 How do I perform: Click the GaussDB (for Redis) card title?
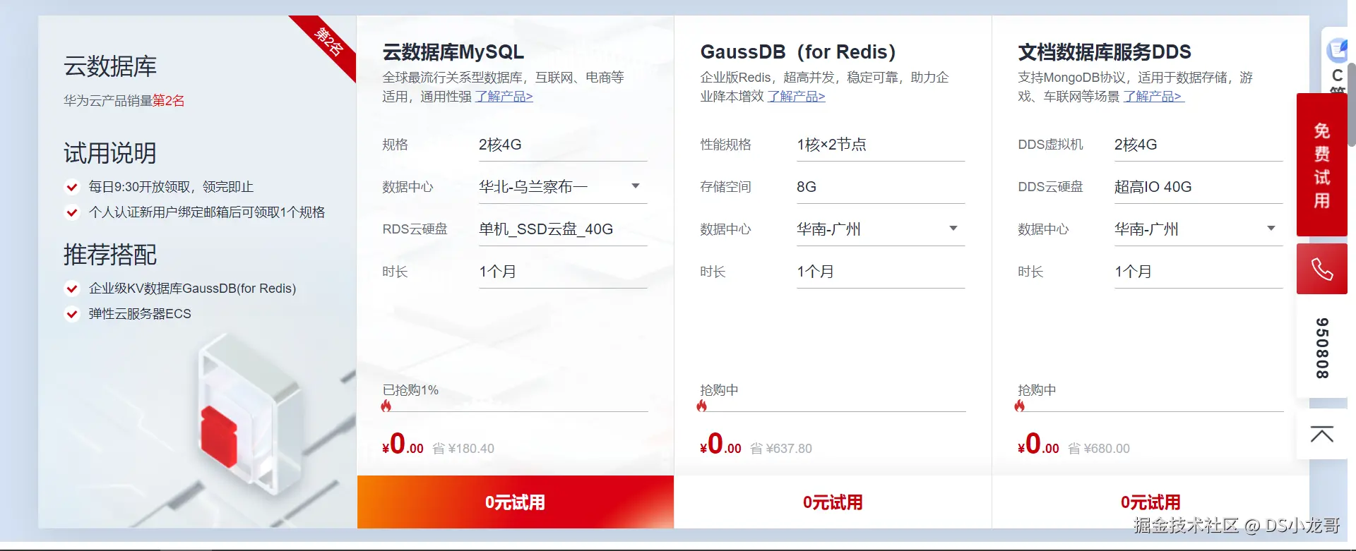(798, 52)
